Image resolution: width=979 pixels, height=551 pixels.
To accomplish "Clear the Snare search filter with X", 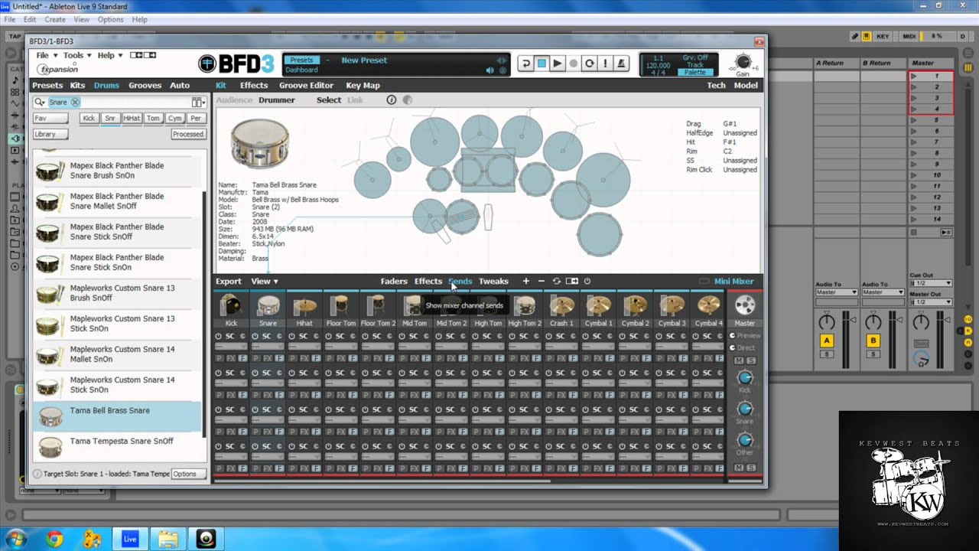I will click(75, 103).
